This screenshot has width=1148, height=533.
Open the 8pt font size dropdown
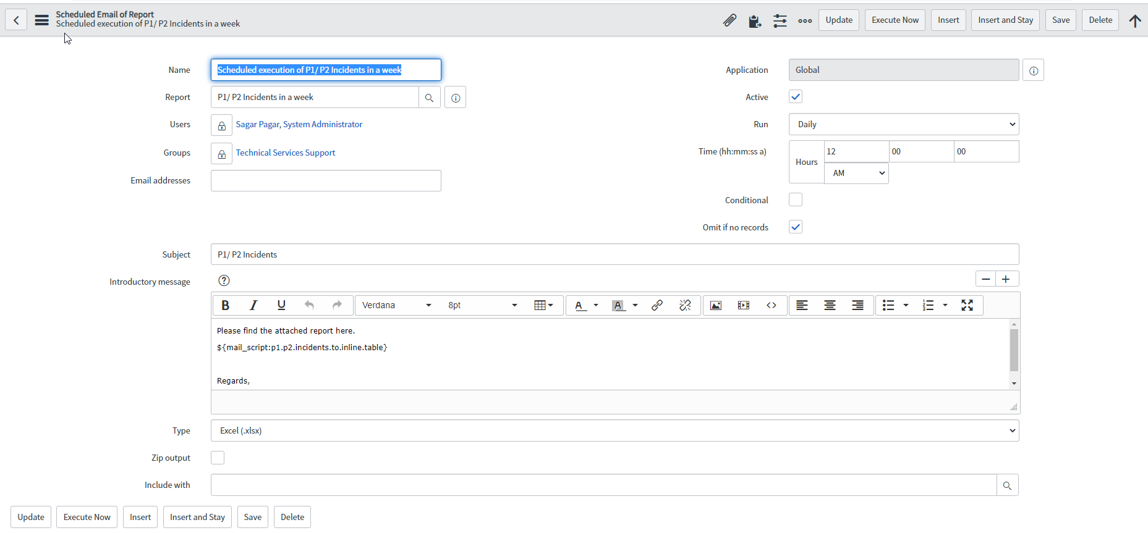point(482,305)
